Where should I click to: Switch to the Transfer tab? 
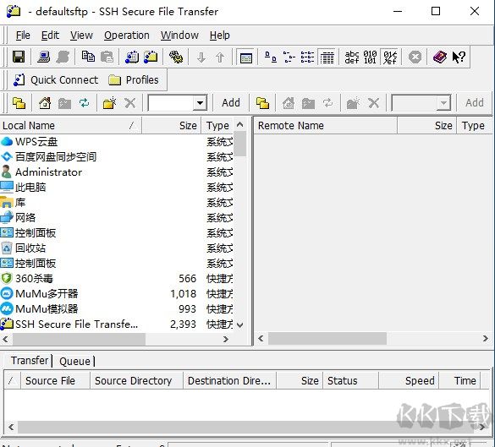30,360
